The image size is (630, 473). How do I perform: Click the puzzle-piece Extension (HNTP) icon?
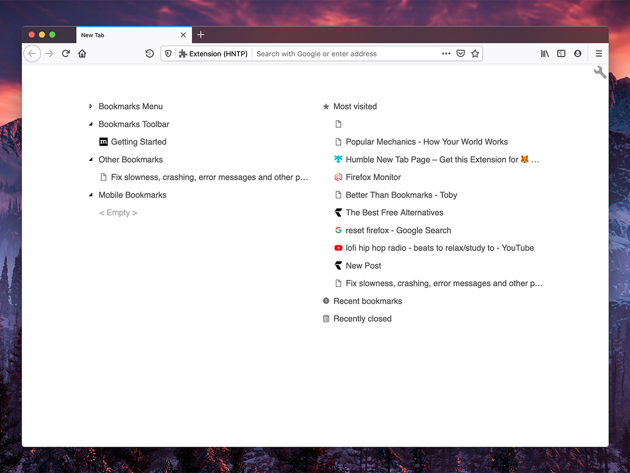pyautogui.click(x=182, y=53)
